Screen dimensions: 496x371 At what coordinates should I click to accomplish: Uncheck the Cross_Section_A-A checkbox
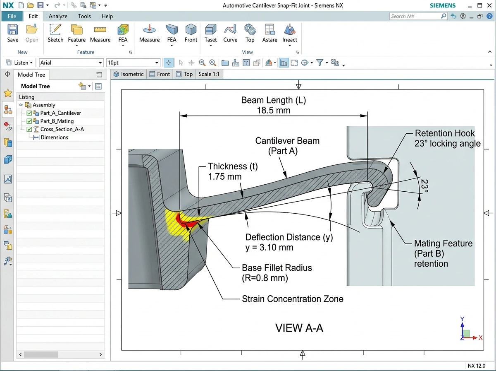(x=29, y=129)
